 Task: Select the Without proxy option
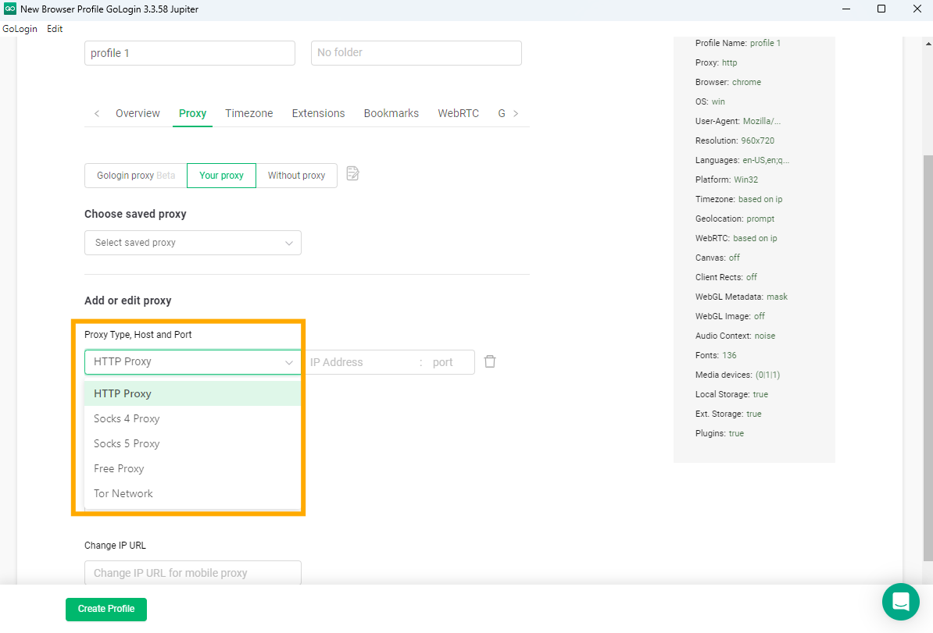(x=296, y=176)
